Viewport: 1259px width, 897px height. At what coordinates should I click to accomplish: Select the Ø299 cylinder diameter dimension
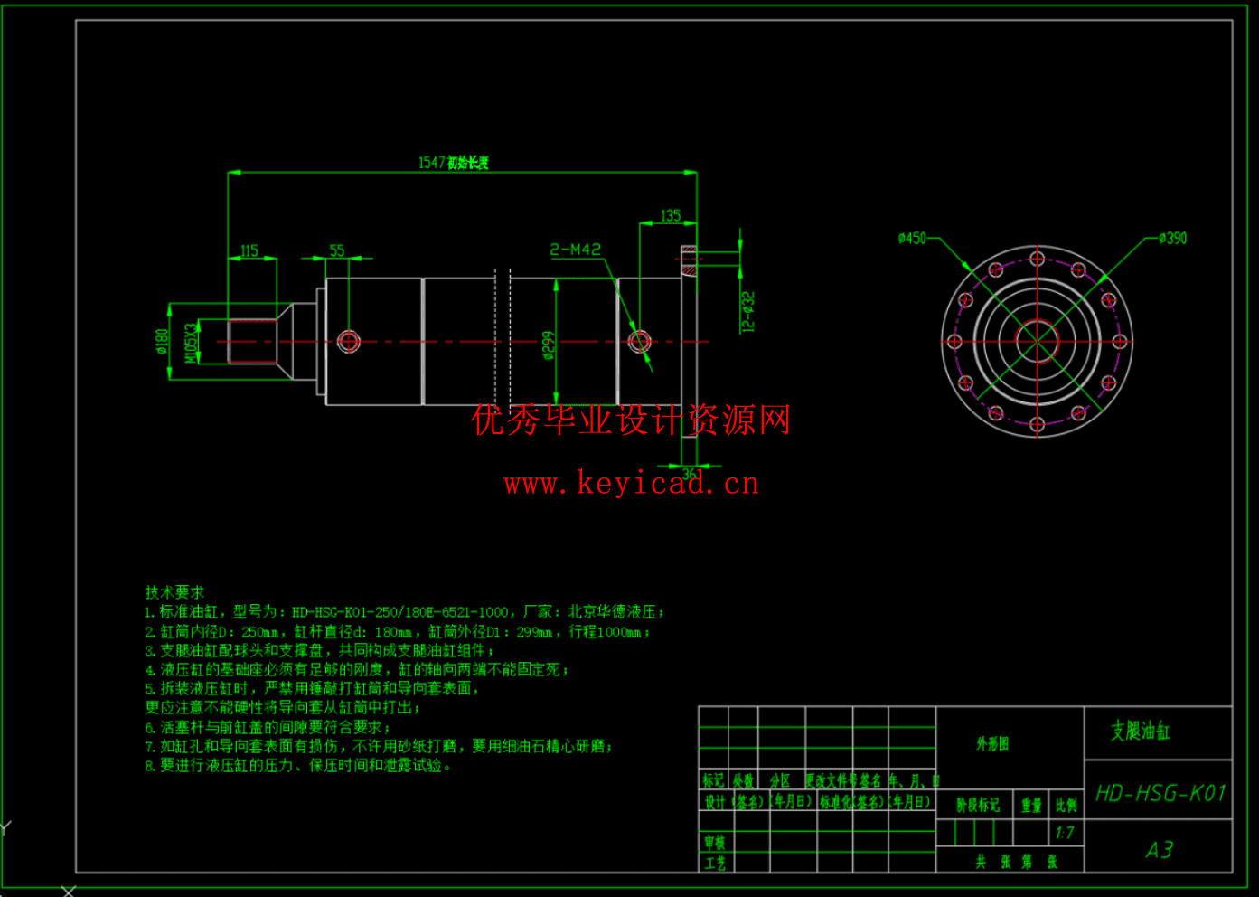549,346
